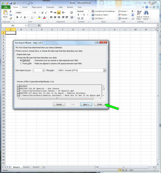
Task: Select column header D
Action: coord(42,29)
